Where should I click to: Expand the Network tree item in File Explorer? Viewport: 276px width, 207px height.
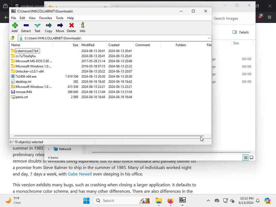49,149
